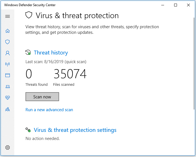This screenshot has height=157, width=196.
Task: Open the Account protection person icon
Action: pos(8,53)
